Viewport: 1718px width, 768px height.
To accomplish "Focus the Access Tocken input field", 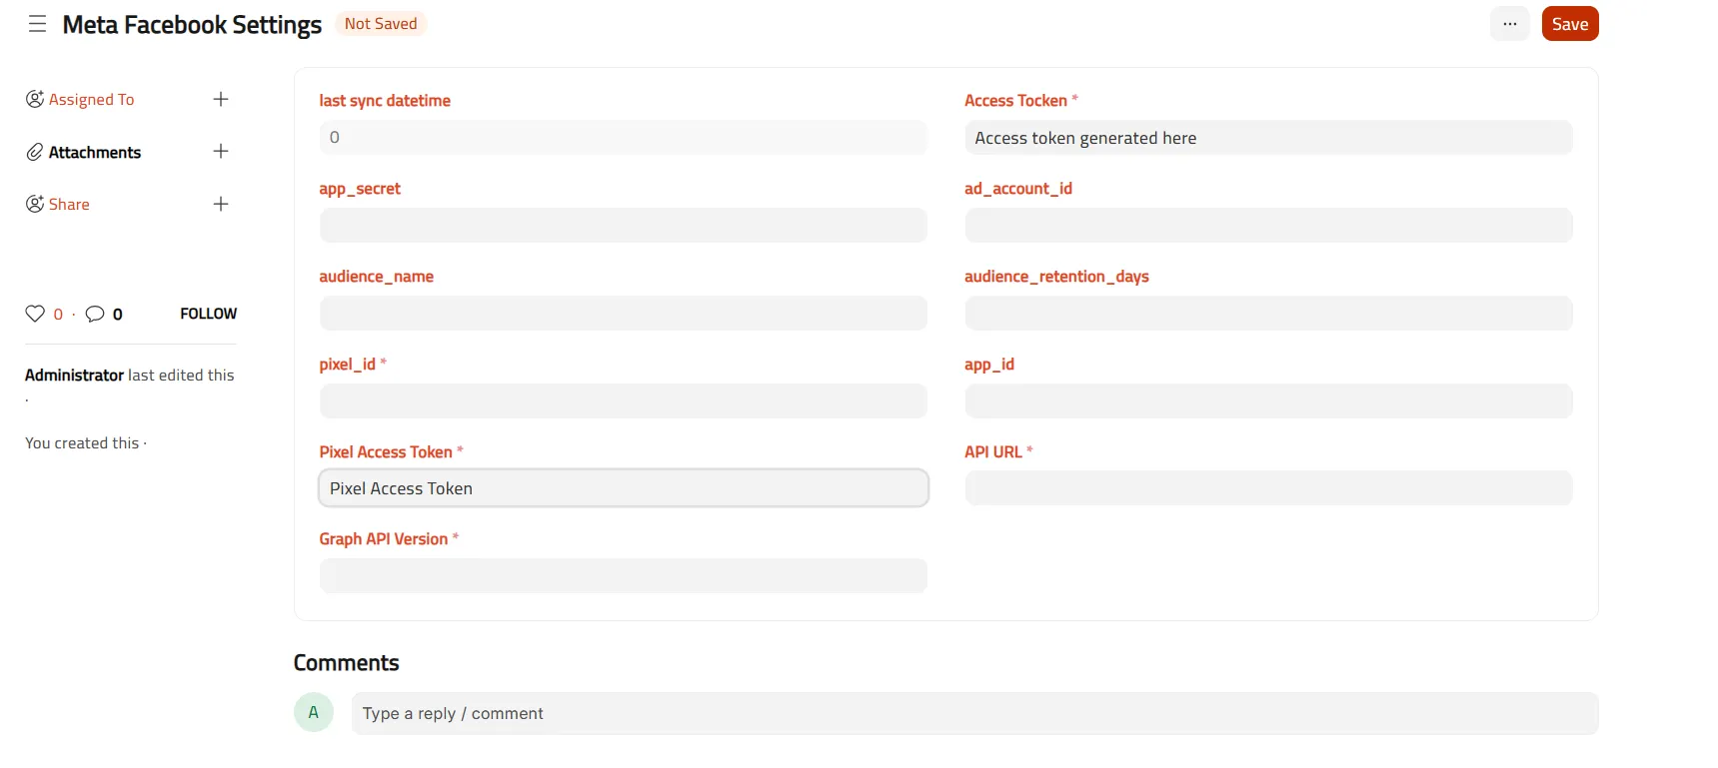I will (x=1268, y=138).
